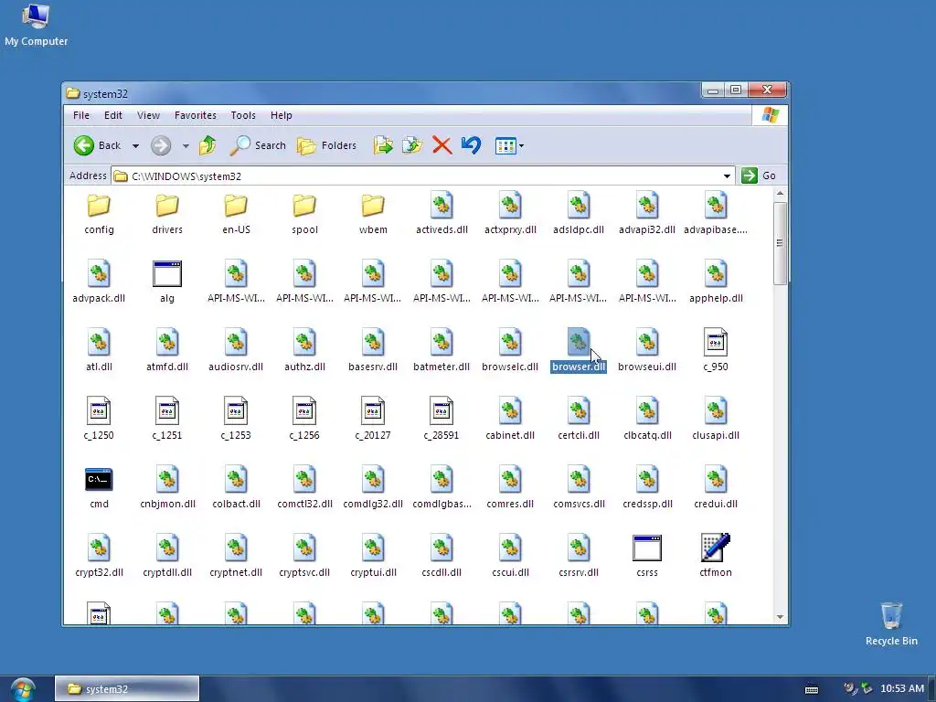This screenshot has width=936, height=702.
Task: Toggle the Folders pane
Action: 326,145
